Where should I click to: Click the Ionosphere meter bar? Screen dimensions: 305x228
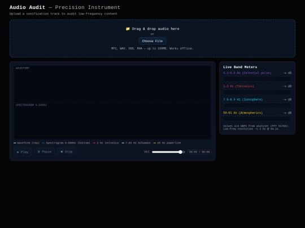pos(257,105)
